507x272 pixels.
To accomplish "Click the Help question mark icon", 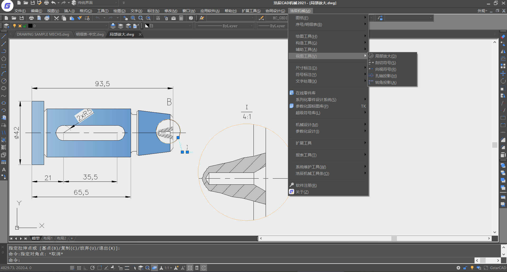I will pyautogui.click(x=191, y=18).
